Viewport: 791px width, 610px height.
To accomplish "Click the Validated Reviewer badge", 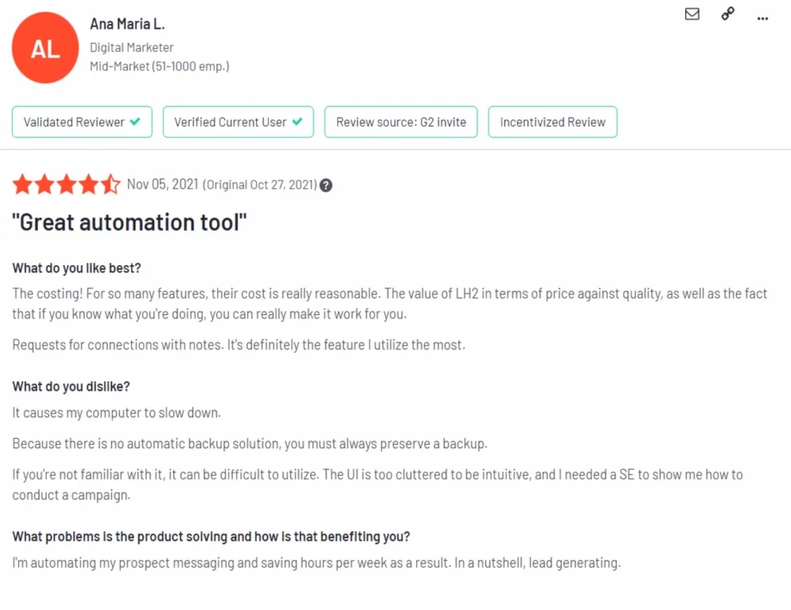I will 82,122.
